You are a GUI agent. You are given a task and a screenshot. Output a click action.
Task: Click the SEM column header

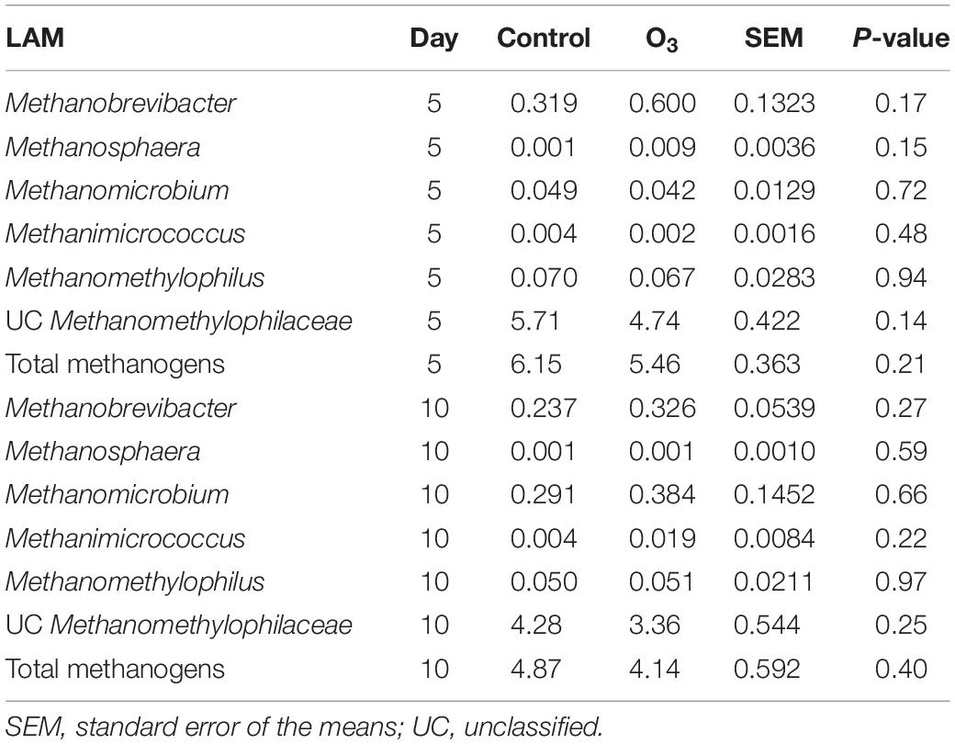click(773, 38)
